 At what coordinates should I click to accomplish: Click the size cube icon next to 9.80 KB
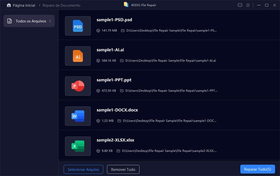(98, 151)
